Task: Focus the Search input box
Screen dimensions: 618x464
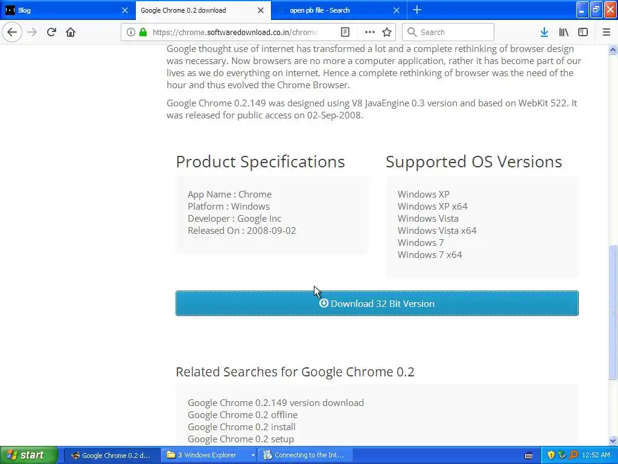Action: point(448,32)
